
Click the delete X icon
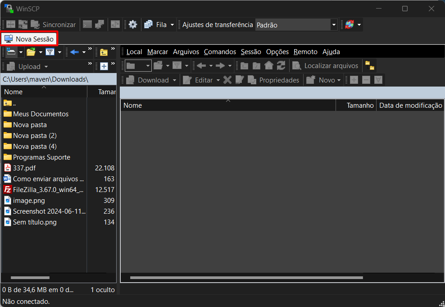[x=227, y=80]
